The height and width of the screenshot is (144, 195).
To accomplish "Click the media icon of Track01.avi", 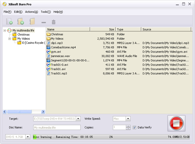I will (48, 69).
